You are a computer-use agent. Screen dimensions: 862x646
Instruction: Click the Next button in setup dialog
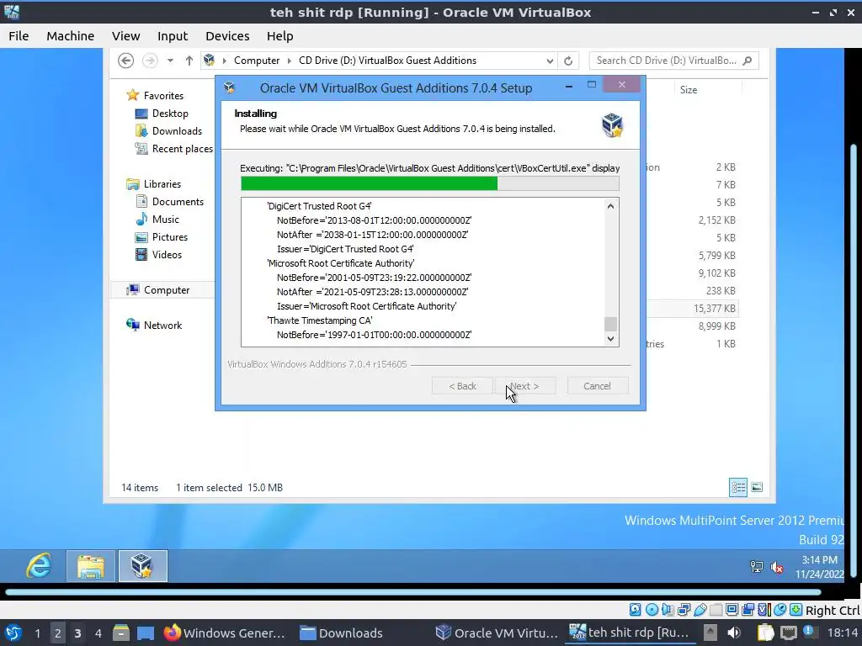pyautogui.click(x=525, y=386)
